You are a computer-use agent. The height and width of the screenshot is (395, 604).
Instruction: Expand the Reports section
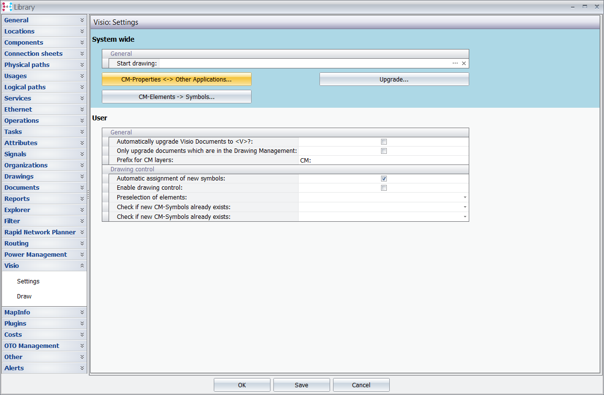coord(44,199)
